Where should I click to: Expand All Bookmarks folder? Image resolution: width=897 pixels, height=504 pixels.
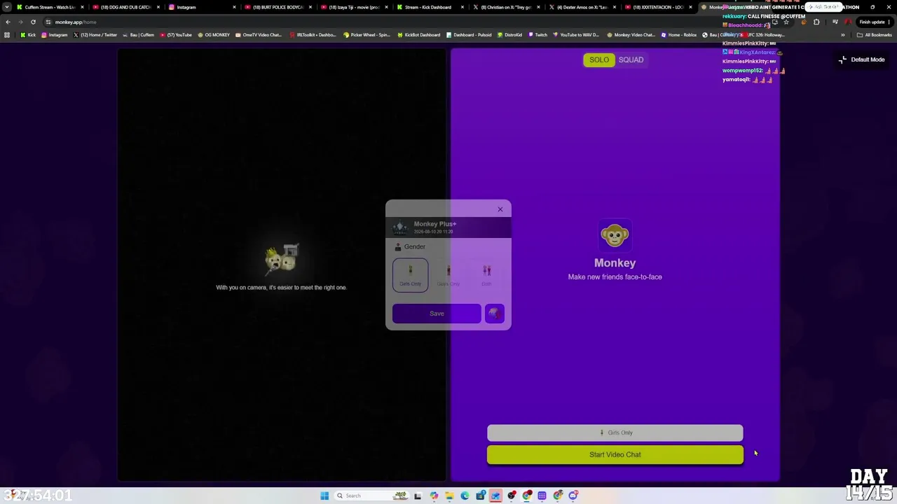pos(875,35)
